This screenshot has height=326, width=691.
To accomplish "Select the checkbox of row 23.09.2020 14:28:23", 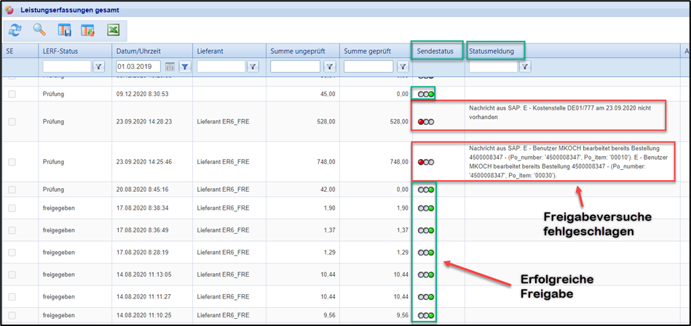I will tap(12, 122).
